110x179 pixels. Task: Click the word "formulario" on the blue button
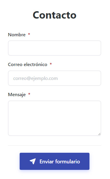tap(68, 162)
